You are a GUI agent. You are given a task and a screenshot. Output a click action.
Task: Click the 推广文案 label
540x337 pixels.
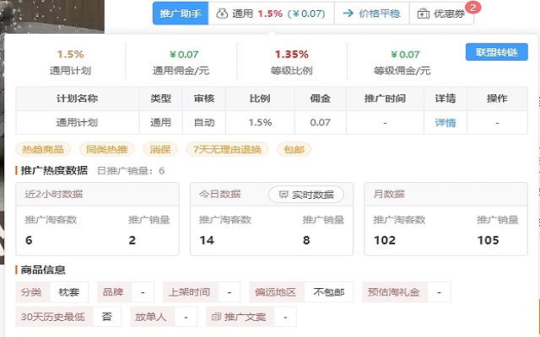pos(245,317)
